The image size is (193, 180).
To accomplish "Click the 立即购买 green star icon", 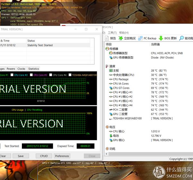I will pos(121,38).
